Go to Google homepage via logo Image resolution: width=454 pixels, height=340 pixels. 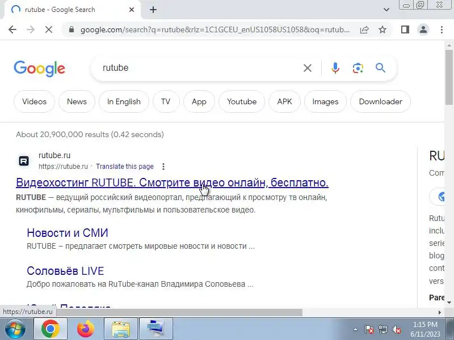click(x=39, y=69)
